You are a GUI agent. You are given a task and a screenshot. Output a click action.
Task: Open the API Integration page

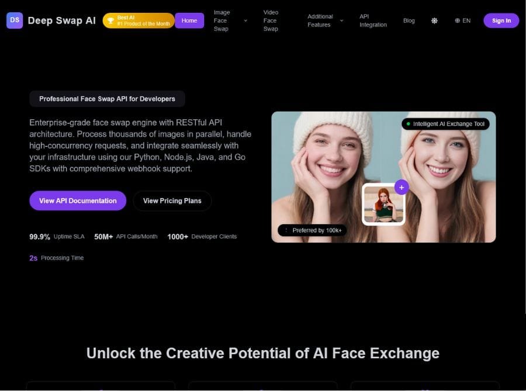click(x=373, y=20)
